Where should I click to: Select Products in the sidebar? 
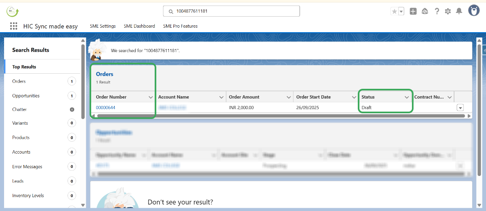point(42,137)
